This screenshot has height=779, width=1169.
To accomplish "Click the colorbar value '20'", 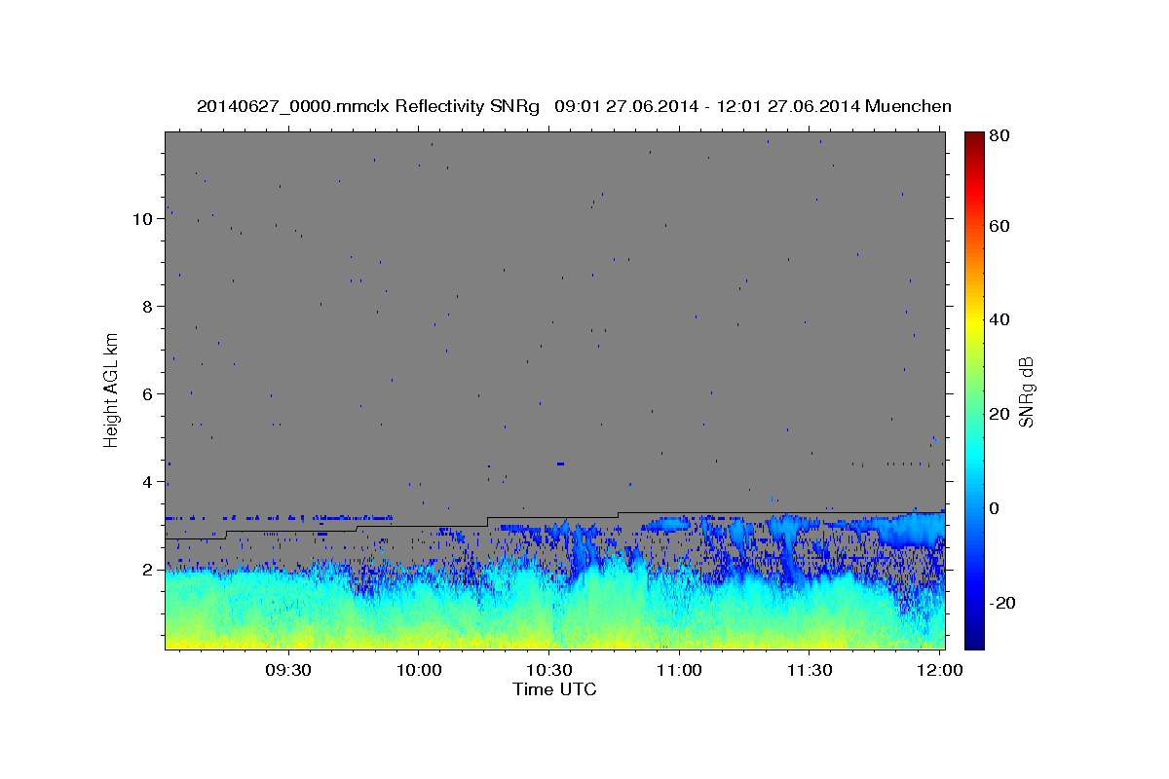I will coord(1001,414).
